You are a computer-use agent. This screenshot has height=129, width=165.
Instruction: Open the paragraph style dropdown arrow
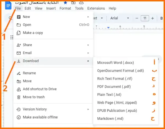pyautogui.click(x=102, y=18)
